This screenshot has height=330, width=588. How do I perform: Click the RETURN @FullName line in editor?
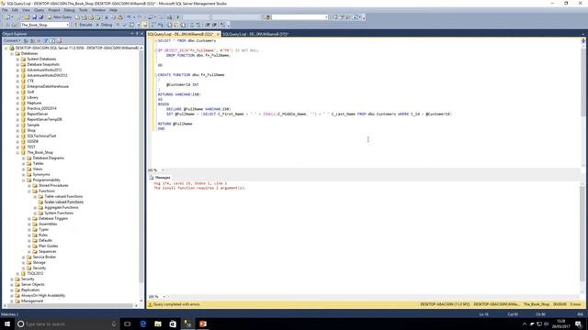(175, 124)
